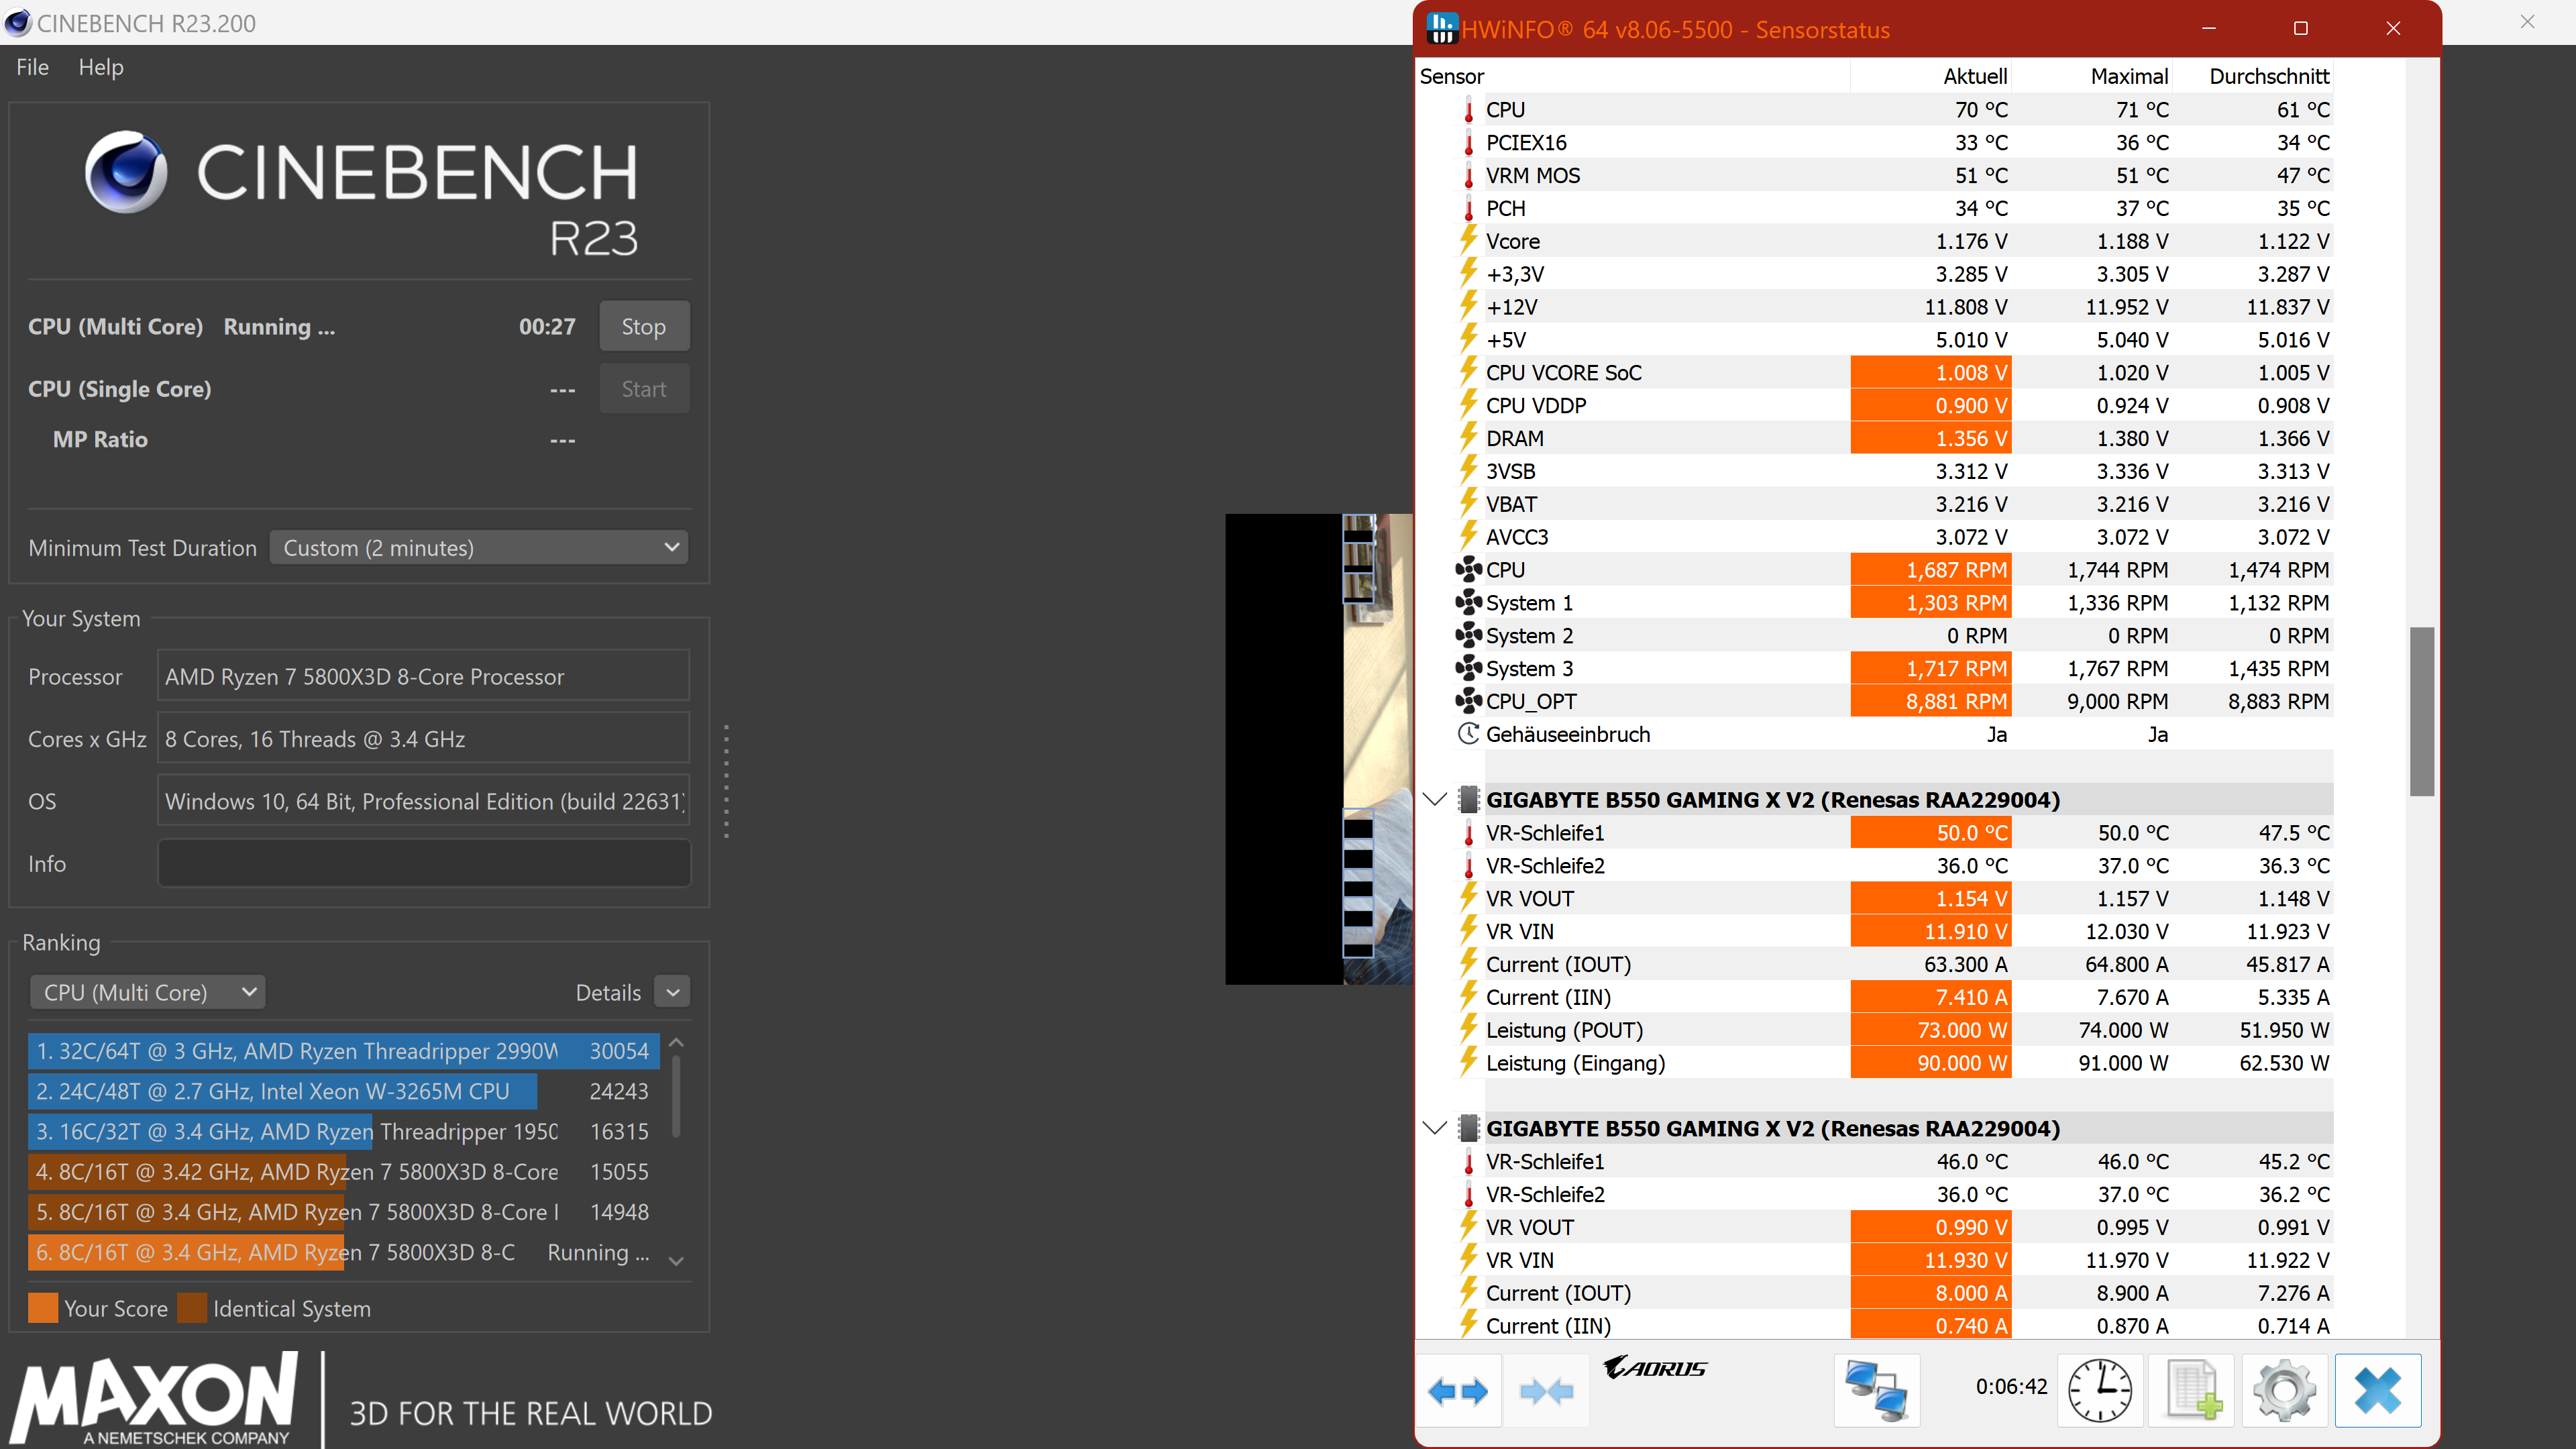Open the File menu in Cinebench

point(32,67)
